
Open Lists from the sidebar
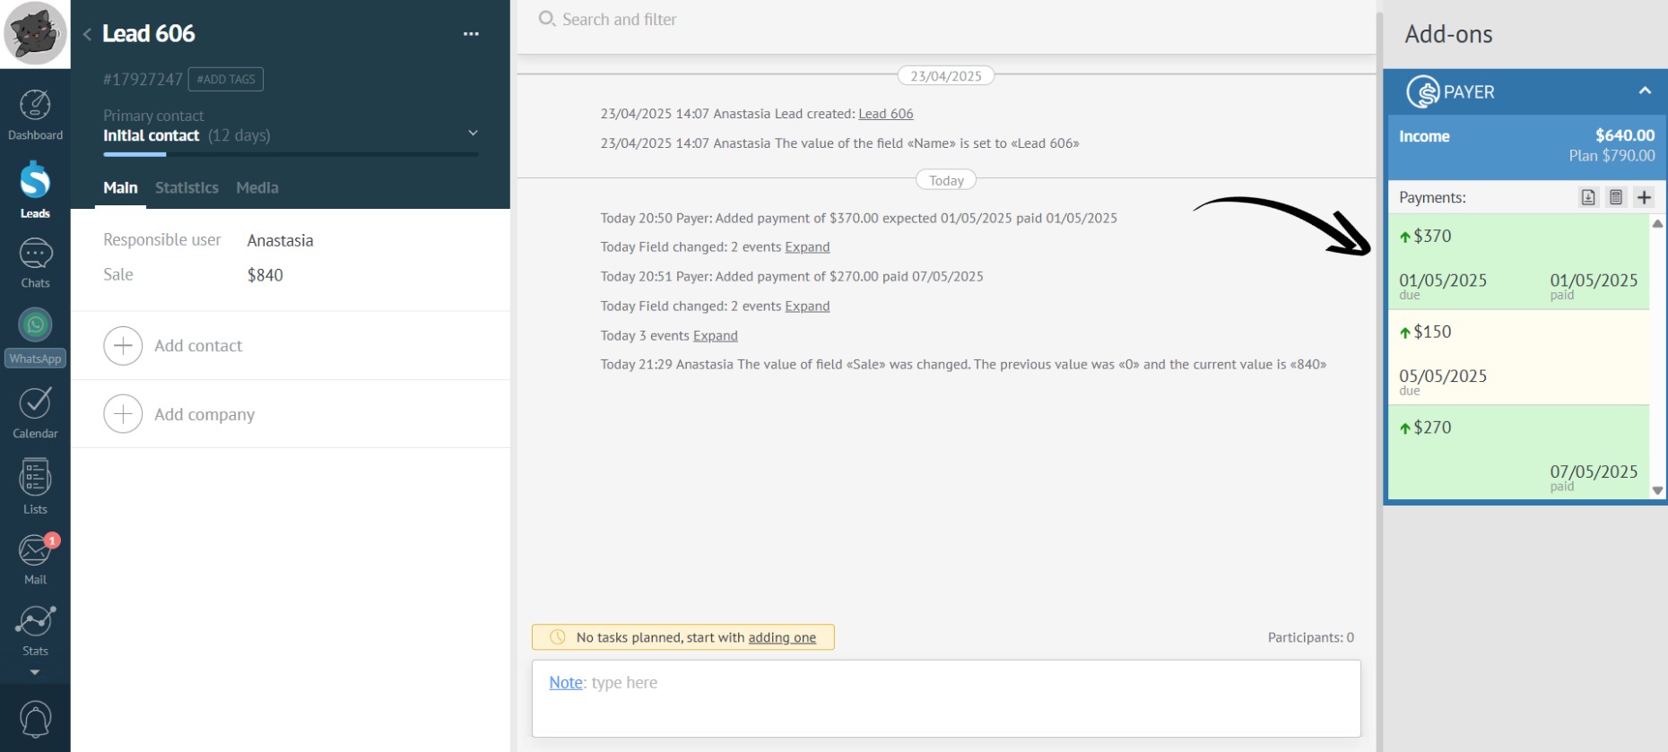[x=35, y=487]
